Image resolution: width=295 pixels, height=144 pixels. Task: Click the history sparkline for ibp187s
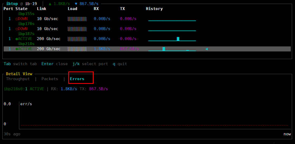[172, 39]
